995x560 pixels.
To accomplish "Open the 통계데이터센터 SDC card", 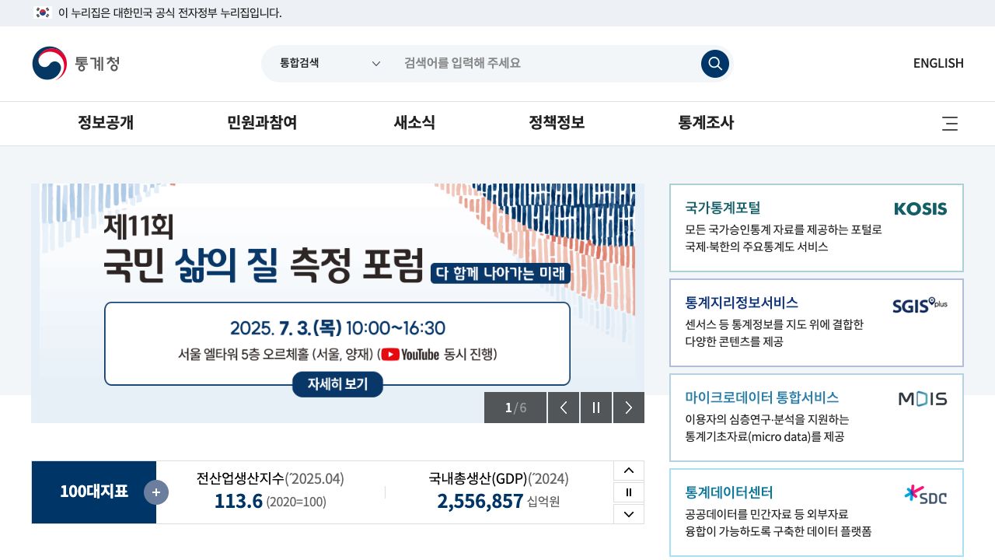I will point(816,512).
